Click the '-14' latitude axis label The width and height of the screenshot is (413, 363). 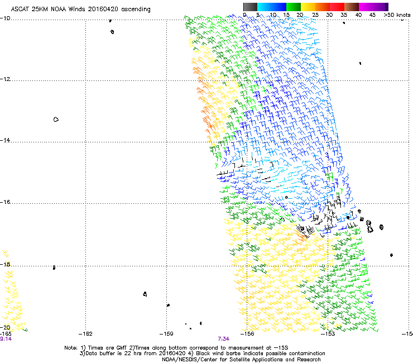(x=5, y=140)
